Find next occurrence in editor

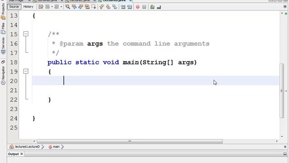[81, 7]
